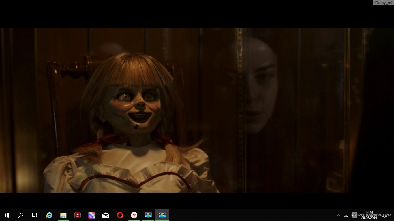Open the colorful tie-dye taskbar app
This screenshot has width=394, height=221.
click(92, 215)
